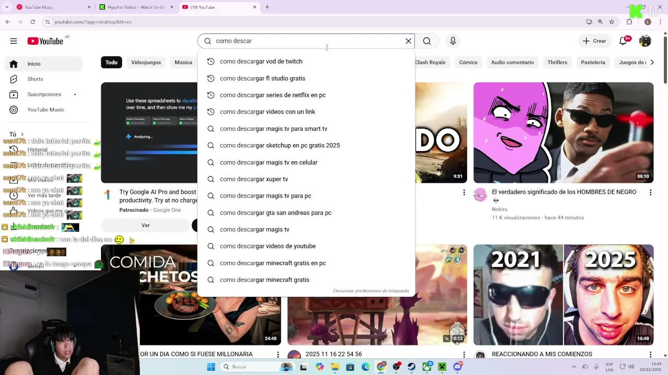Open options for 'REACCIONANDO A MIS COMIENZOS'

650,354
